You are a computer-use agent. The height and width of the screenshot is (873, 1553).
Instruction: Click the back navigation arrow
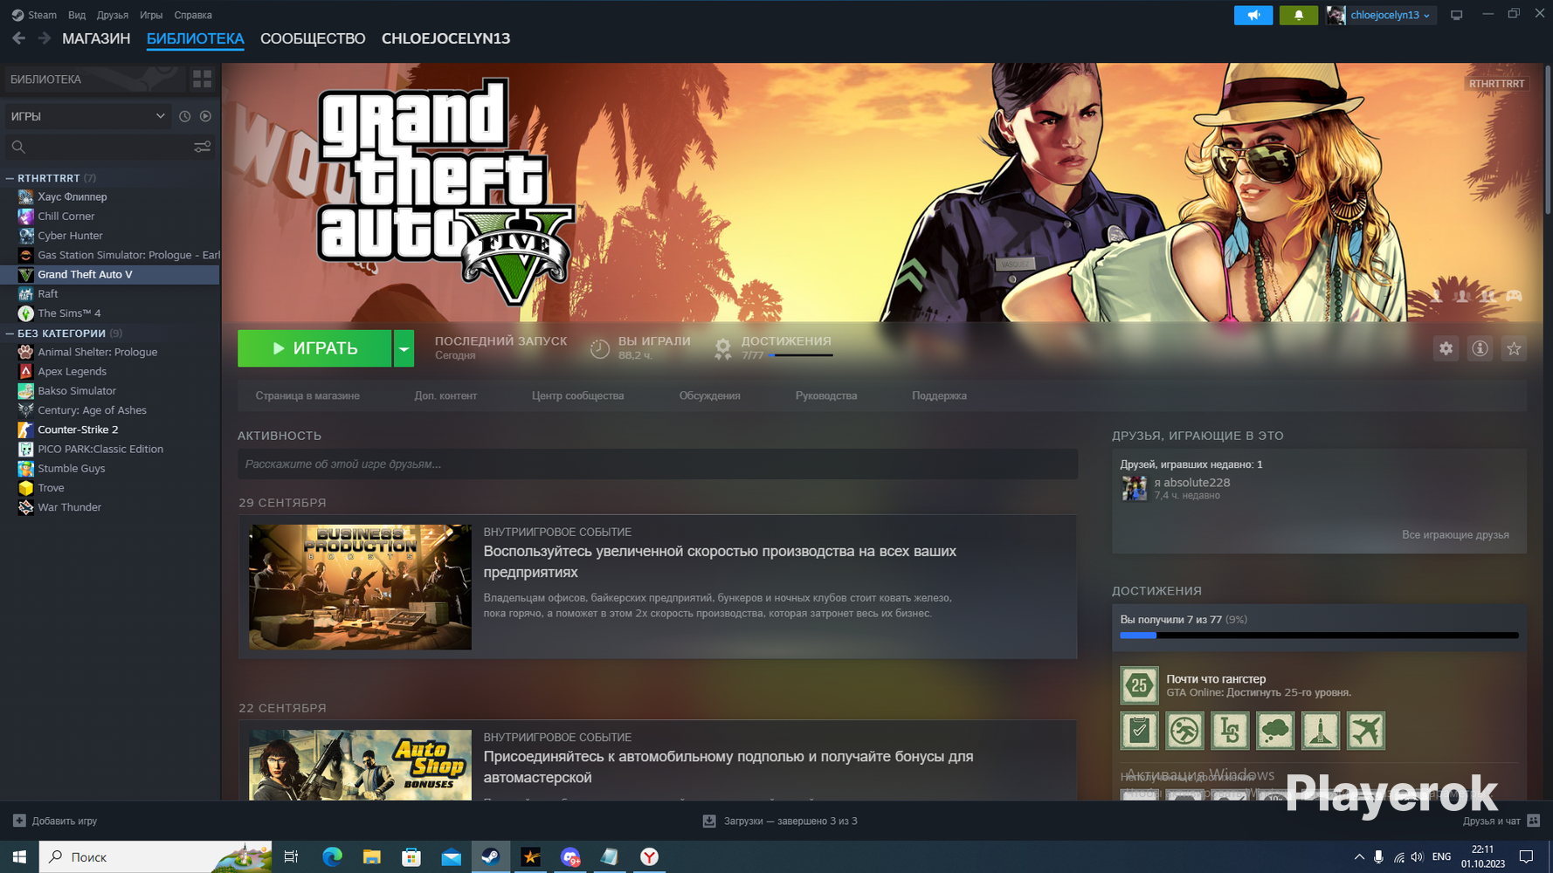pyautogui.click(x=18, y=38)
